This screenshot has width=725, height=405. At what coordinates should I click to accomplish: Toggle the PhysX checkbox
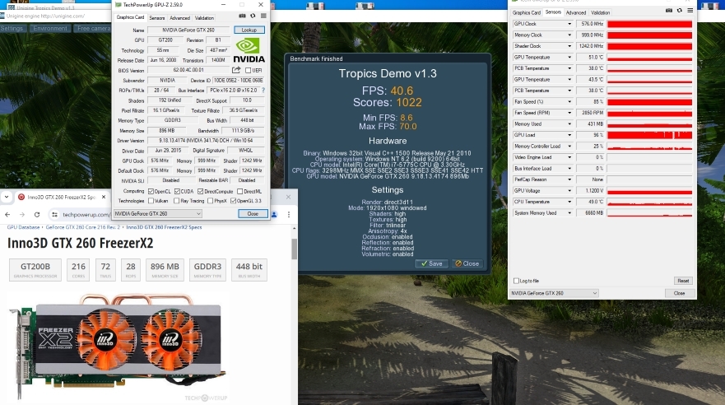pyautogui.click(x=211, y=201)
